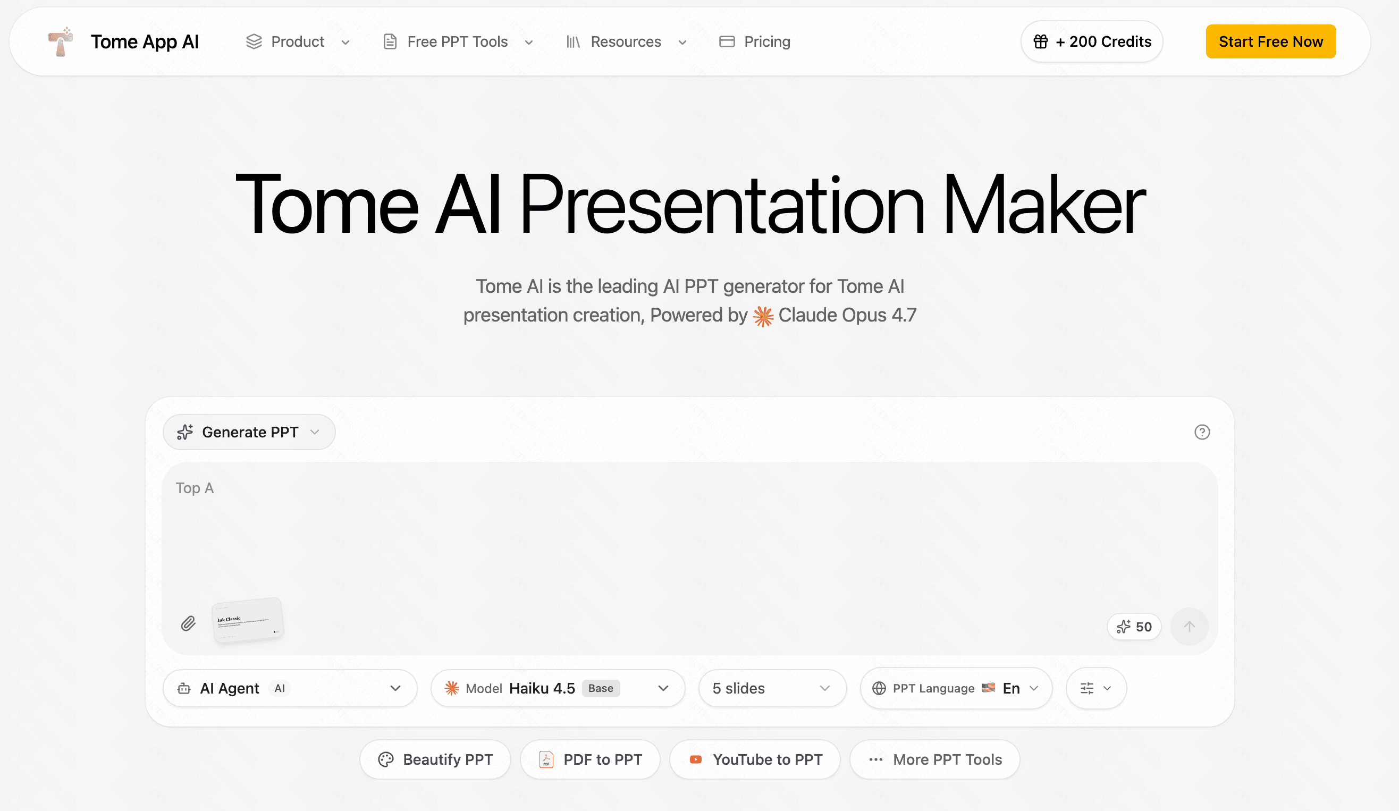Open the advanced settings sliders dropdown
Screen dimensions: 1399x811
coord(1096,688)
